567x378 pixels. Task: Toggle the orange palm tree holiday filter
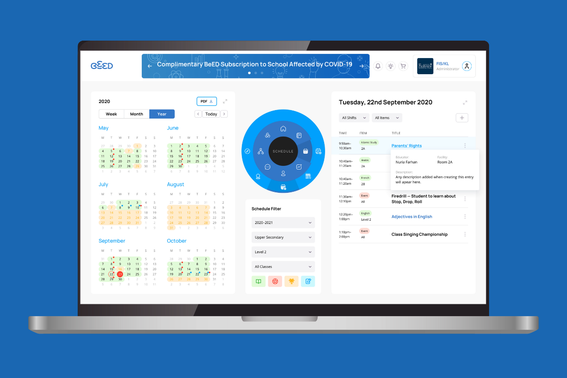pyautogui.click(x=291, y=281)
